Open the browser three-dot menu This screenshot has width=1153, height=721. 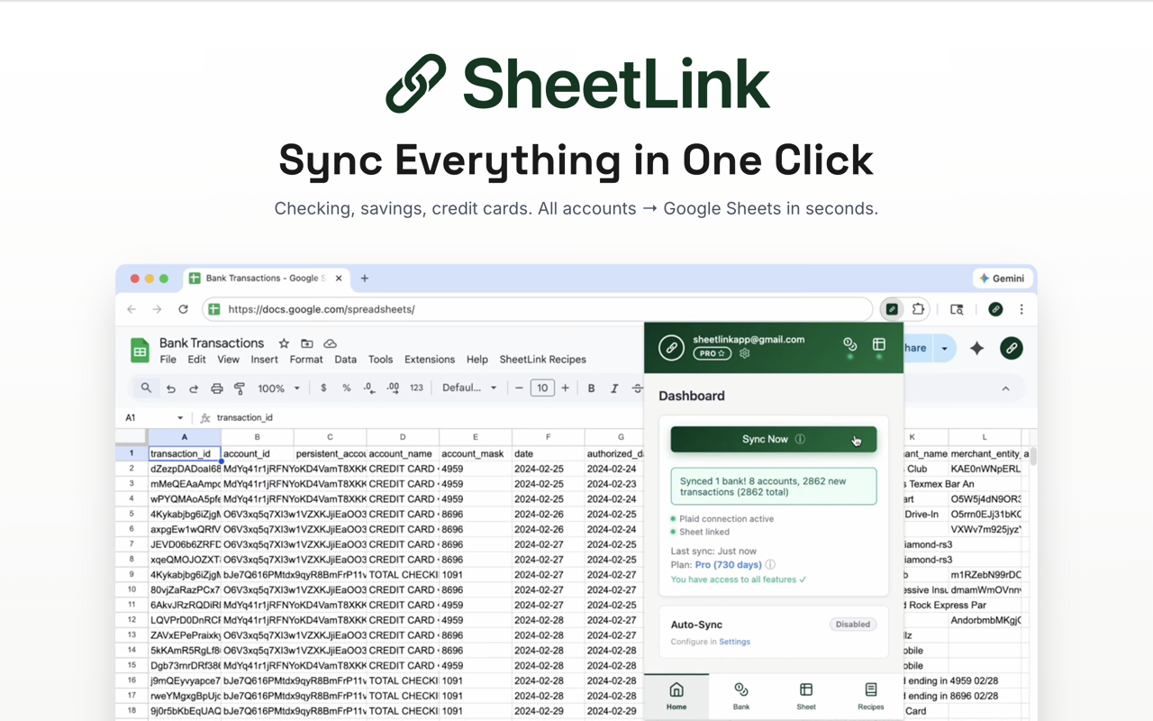tap(1021, 309)
